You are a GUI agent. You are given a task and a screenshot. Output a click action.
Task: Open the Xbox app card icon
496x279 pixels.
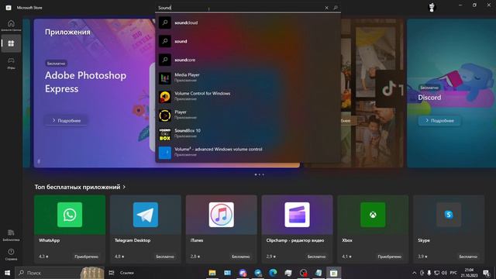tap(373, 215)
